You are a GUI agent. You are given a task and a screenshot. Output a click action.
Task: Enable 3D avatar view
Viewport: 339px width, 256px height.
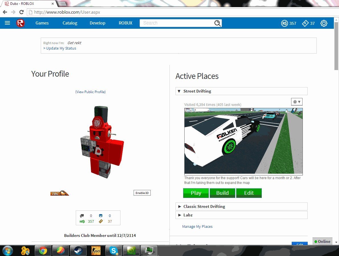[x=142, y=193]
